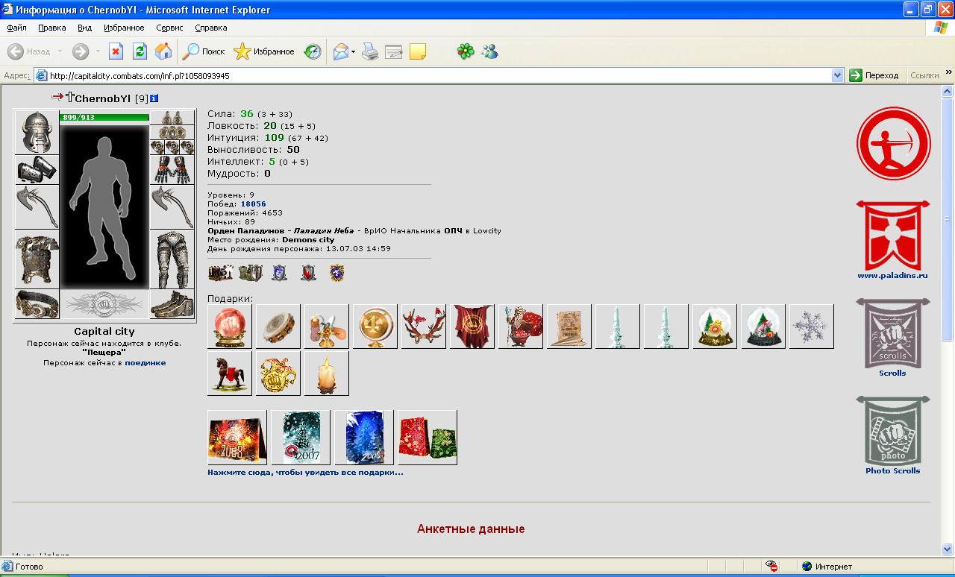Click the belt equipment slot
This screenshot has width=955, height=577.
(x=37, y=304)
